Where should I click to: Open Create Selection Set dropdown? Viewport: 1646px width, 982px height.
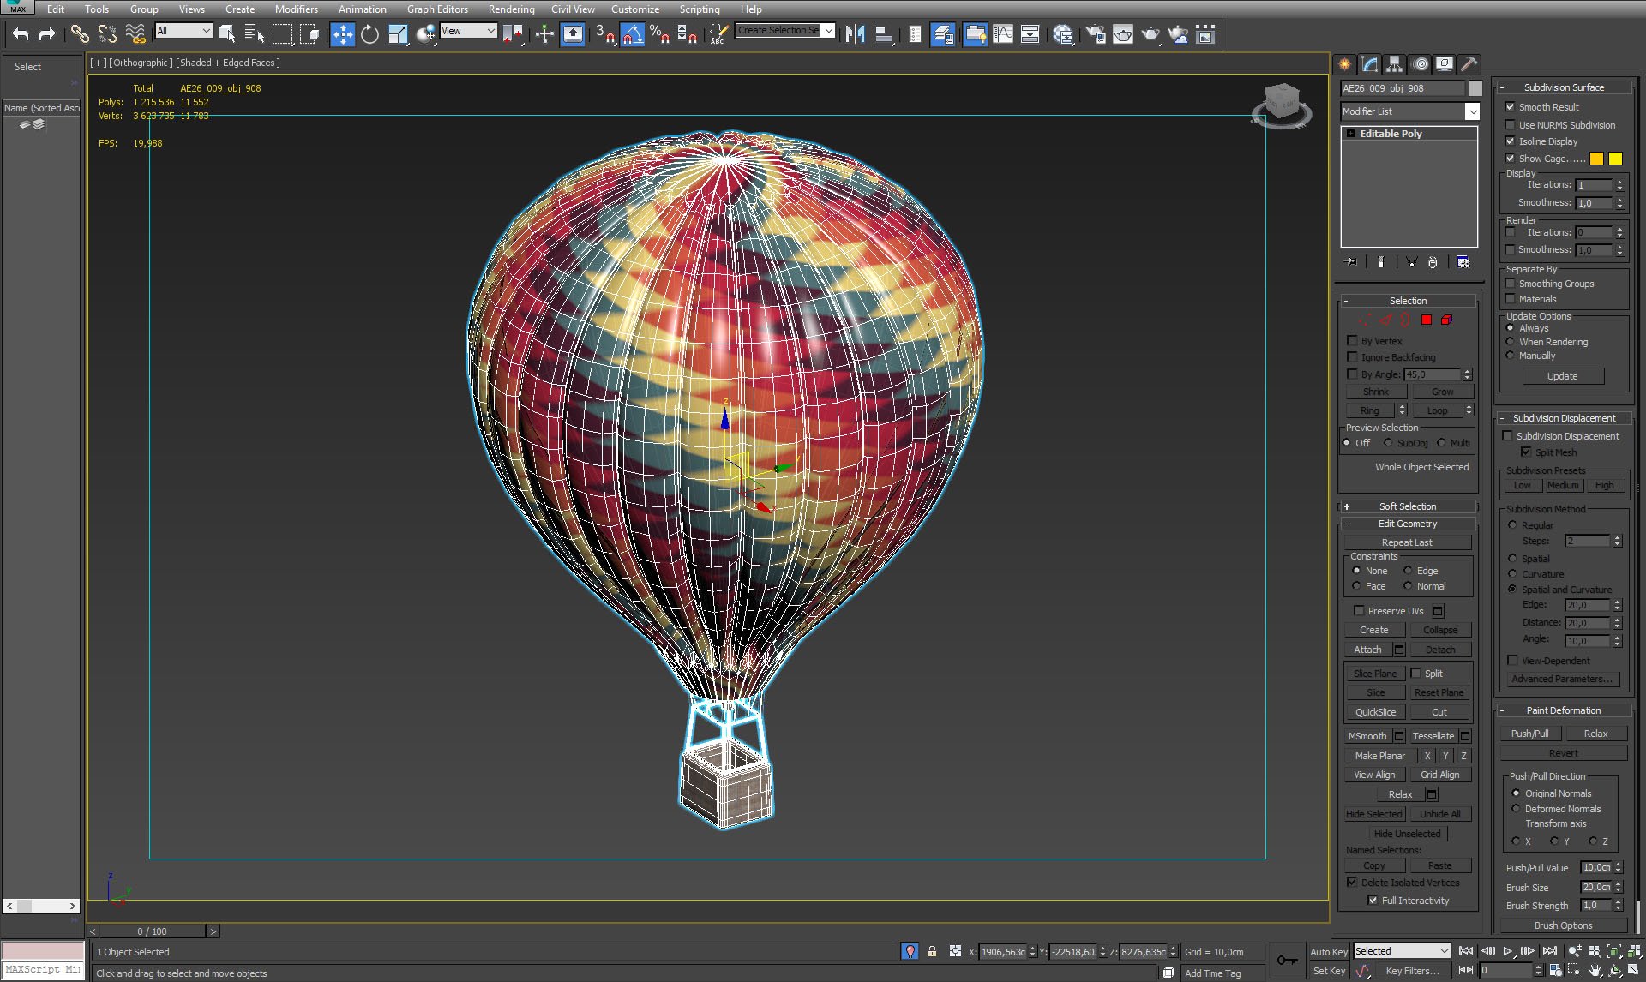pyautogui.click(x=785, y=31)
